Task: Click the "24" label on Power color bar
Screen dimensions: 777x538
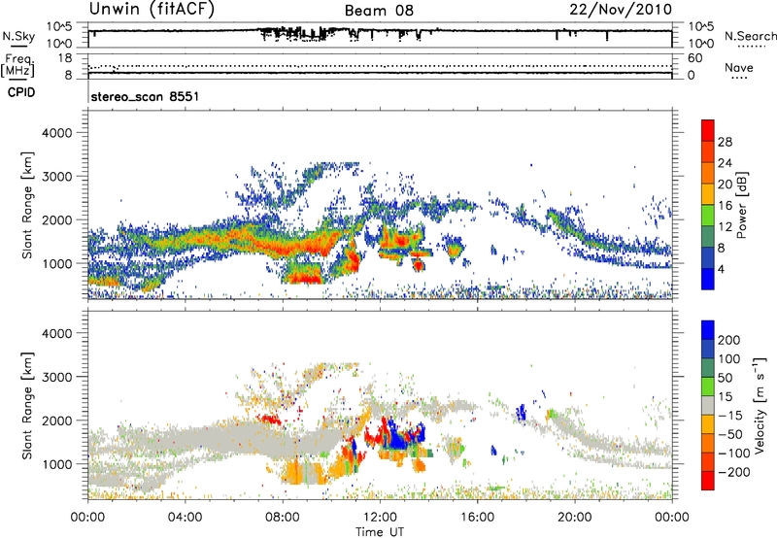Action: click(x=725, y=163)
